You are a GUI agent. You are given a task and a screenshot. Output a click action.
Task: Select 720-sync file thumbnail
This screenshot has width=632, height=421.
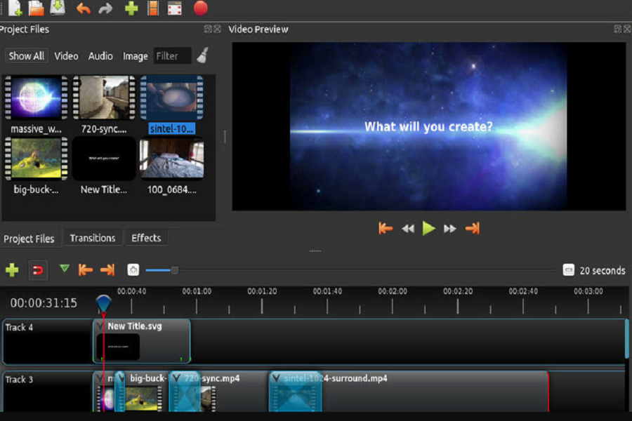point(104,98)
